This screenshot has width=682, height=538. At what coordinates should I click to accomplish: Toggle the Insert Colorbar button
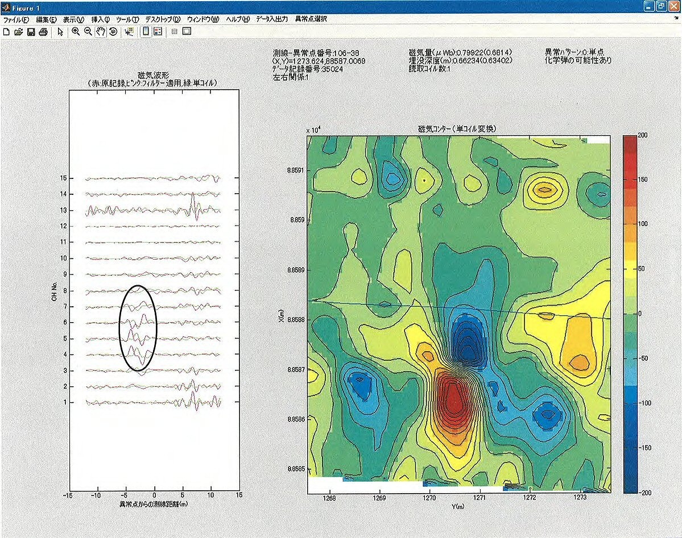[x=146, y=32]
